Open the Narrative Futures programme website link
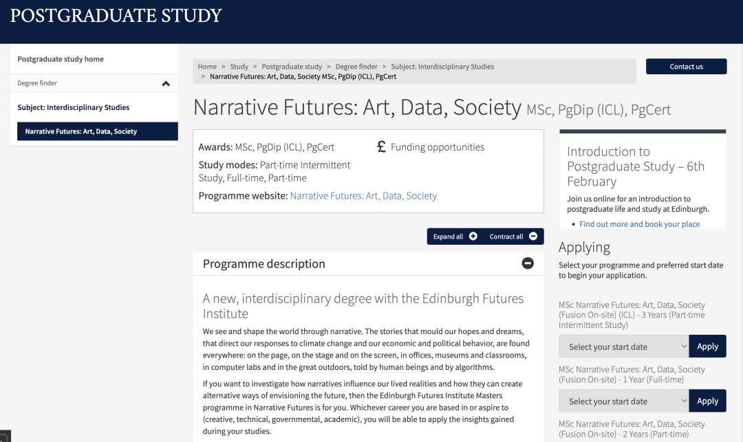The width and height of the screenshot is (743, 442). coord(363,196)
